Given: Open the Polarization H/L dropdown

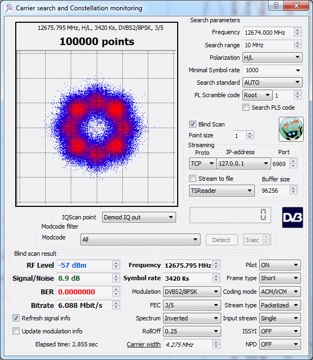Looking at the screenshot, I should [x=272, y=58].
